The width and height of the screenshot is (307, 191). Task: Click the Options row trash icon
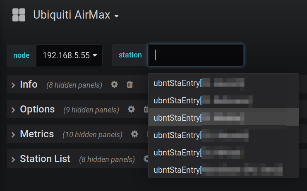pos(145,110)
